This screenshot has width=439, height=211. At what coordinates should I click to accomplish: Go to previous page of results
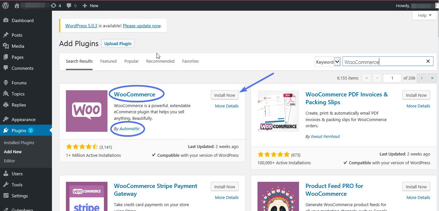pos(377,78)
